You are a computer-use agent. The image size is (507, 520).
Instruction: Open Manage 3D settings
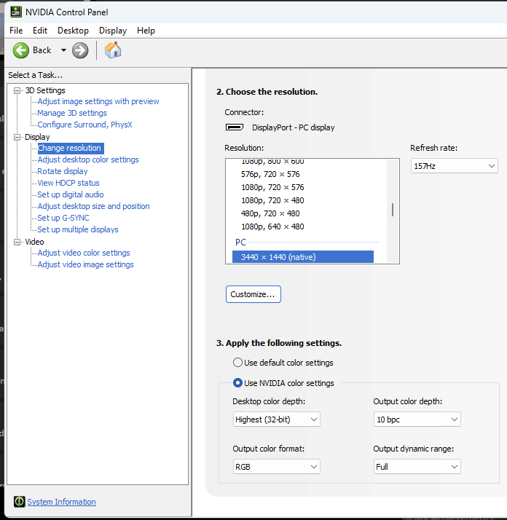(72, 113)
